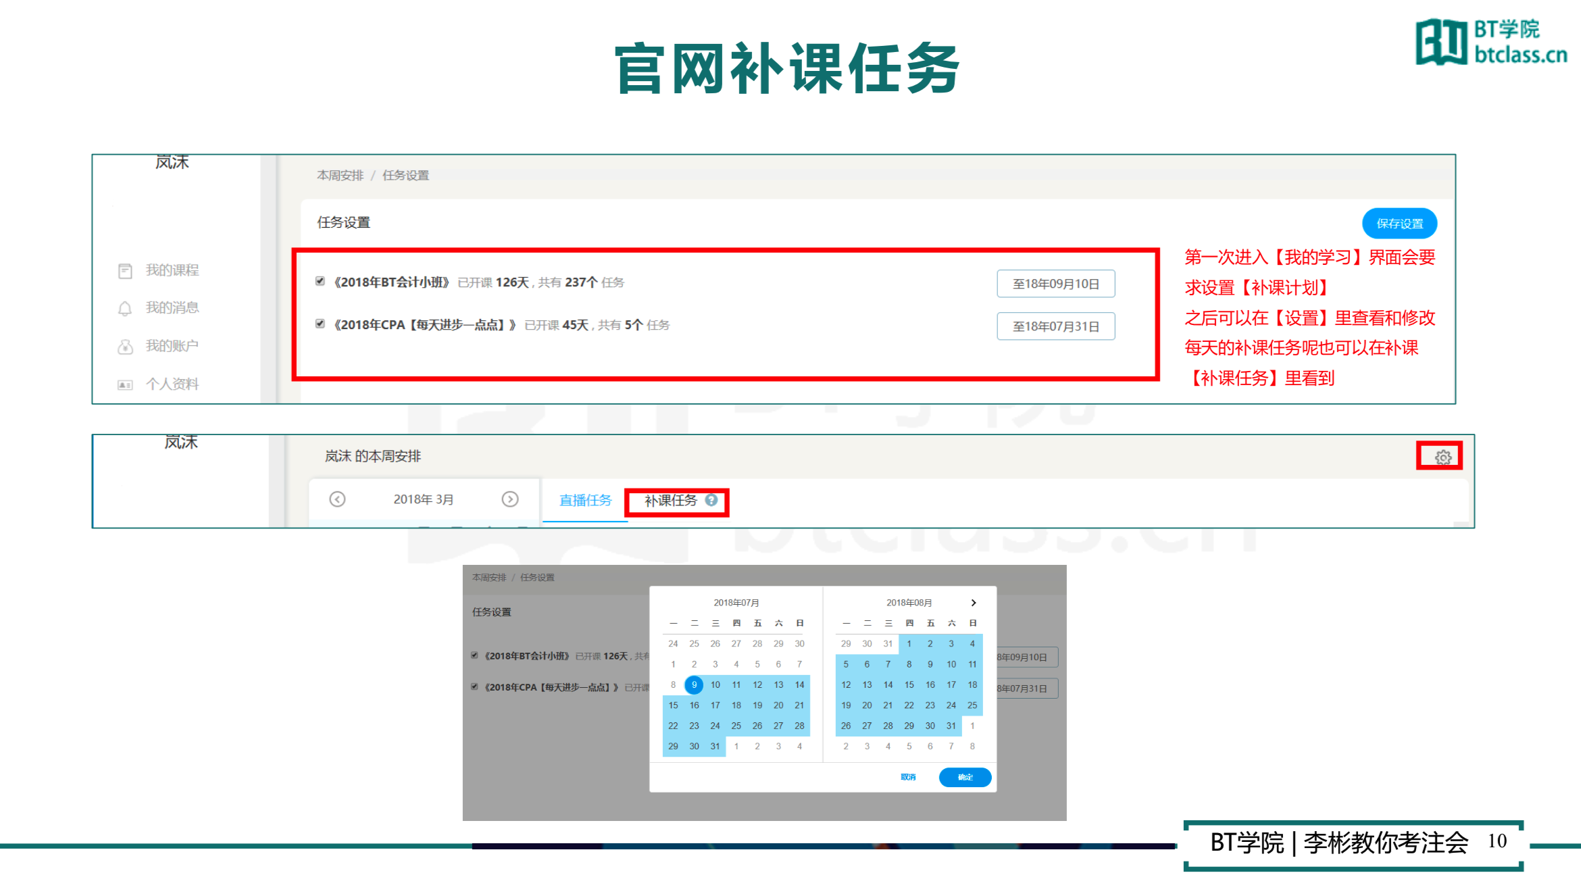Pick day 22 in 2018年08月 calendar
1581x873 pixels.
pos(909,705)
